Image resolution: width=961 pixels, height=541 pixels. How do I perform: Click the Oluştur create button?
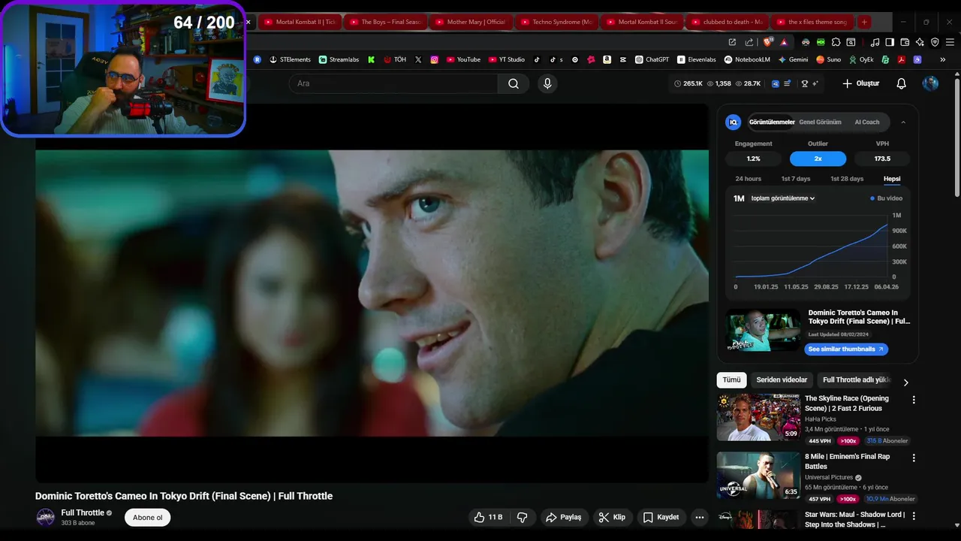pos(860,83)
